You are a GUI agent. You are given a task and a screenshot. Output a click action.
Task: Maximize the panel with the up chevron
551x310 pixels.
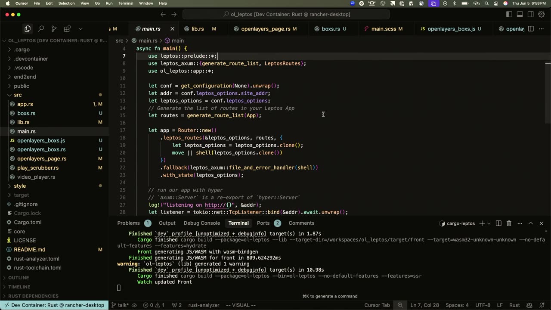tap(530, 223)
